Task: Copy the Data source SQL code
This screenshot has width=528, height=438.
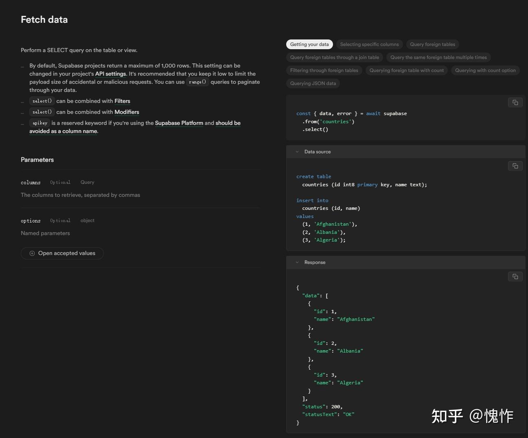Action: pos(515,166)
